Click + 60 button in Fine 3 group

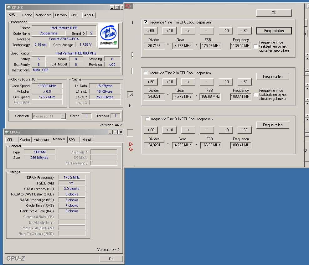[151, 130]
